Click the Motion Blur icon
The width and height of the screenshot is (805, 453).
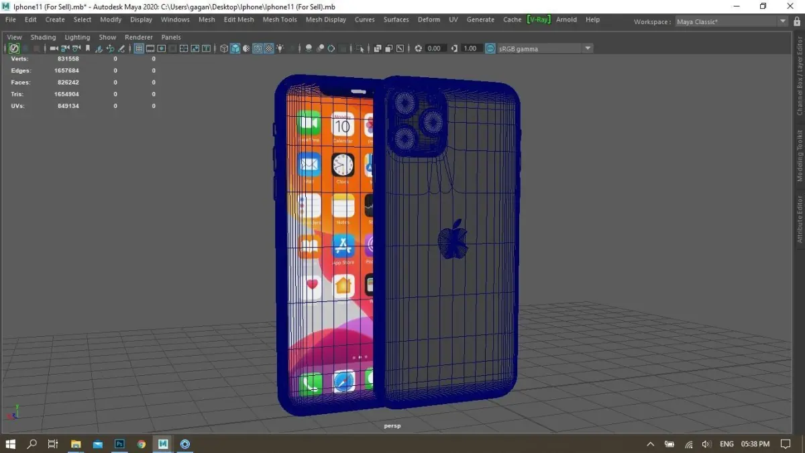point(320,48)
